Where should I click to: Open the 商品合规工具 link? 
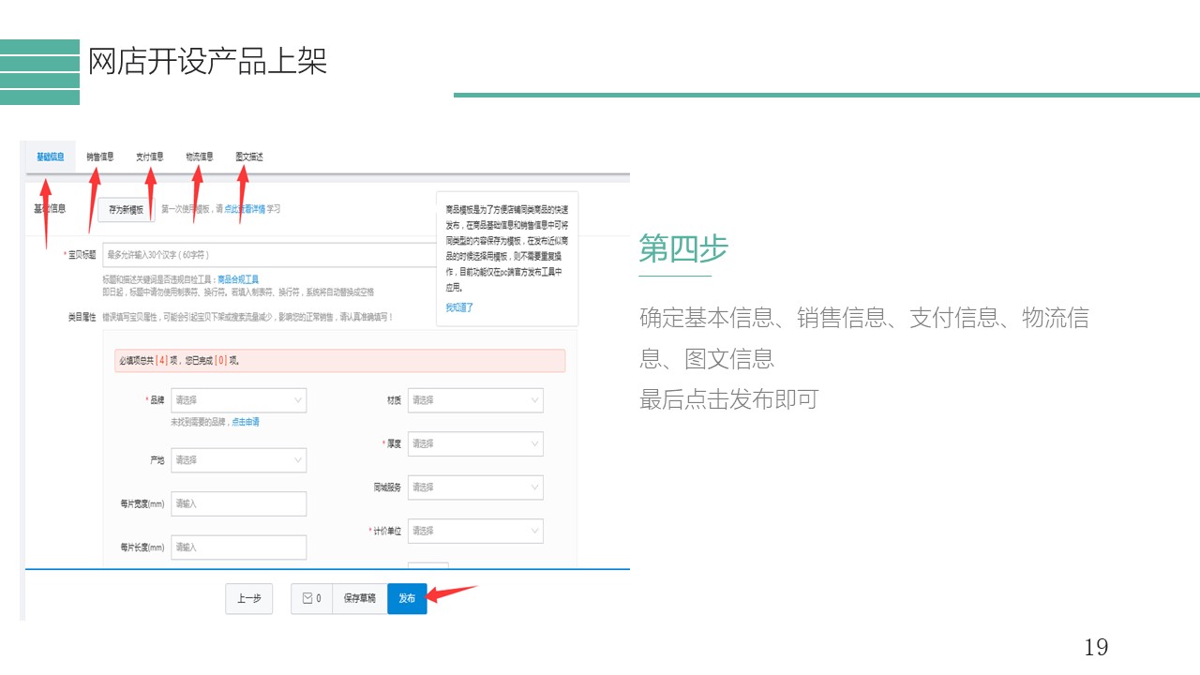238,279
